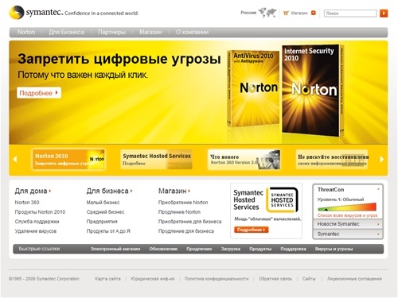Click Вирусы и угрозы quick link

tap(334, 249)
